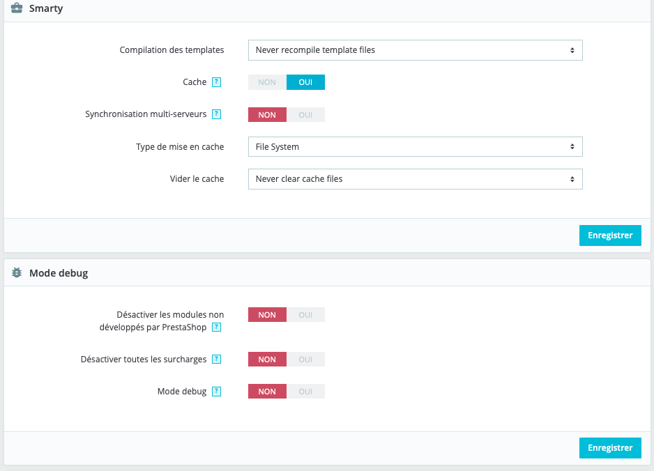Open the Compilation des templates dropdown
This screenshot has height=471, width=654.
point(415,50)
